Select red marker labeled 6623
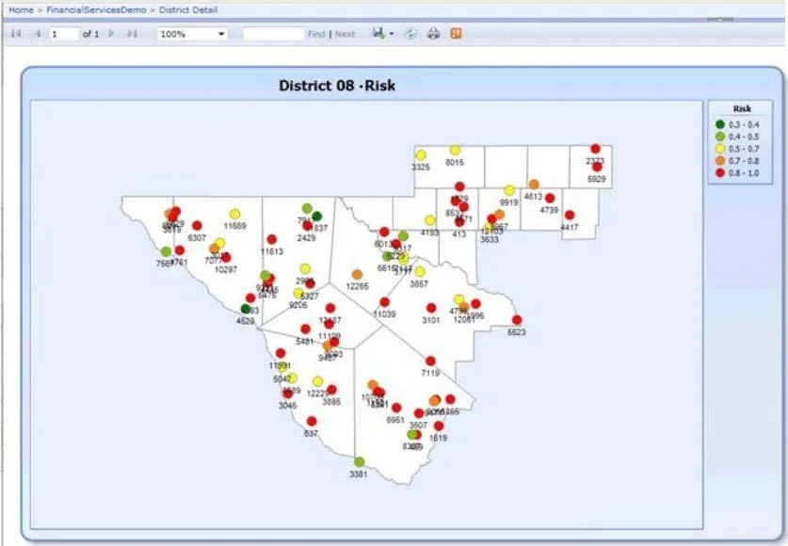Image resolution: width=788 pixels, height=546 pixels. 517,320
